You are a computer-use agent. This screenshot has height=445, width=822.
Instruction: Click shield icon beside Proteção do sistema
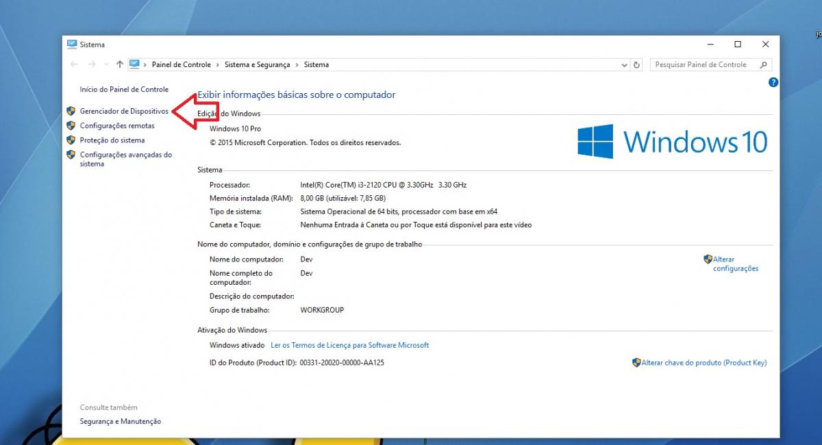pyautogui.click(x=71, y=140)
